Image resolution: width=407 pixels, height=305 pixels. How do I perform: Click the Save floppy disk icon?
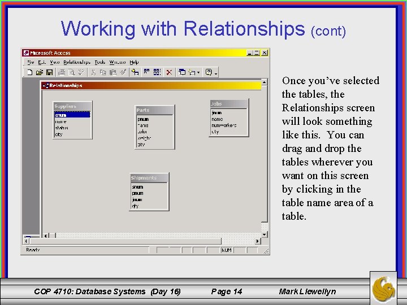click(49, 72)
